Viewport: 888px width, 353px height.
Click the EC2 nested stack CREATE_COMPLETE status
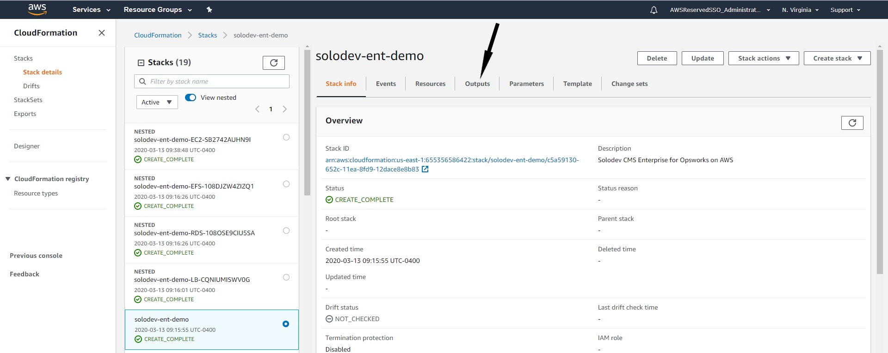coord(164,159)
